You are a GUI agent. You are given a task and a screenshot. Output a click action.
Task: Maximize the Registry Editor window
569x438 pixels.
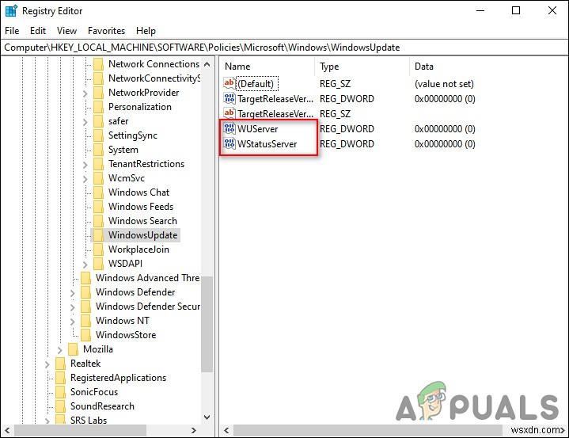point(516,10)
